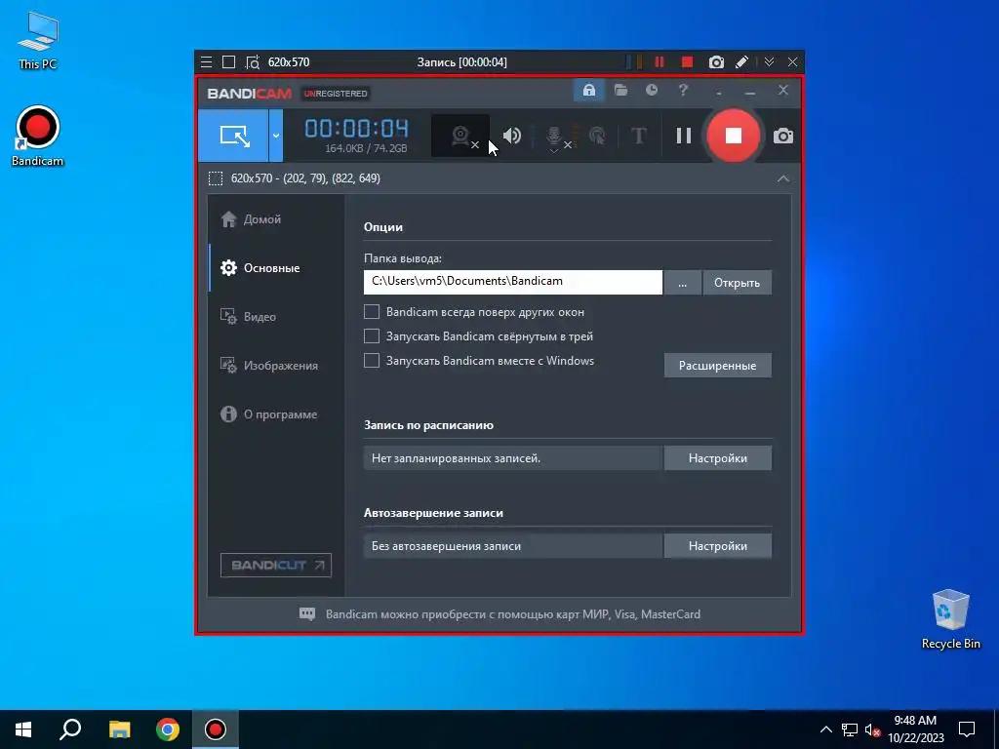The height and width of the screenshot is (749, 999).
Task: Click the chat bubble icon in footer
Action: pos(307,614)
